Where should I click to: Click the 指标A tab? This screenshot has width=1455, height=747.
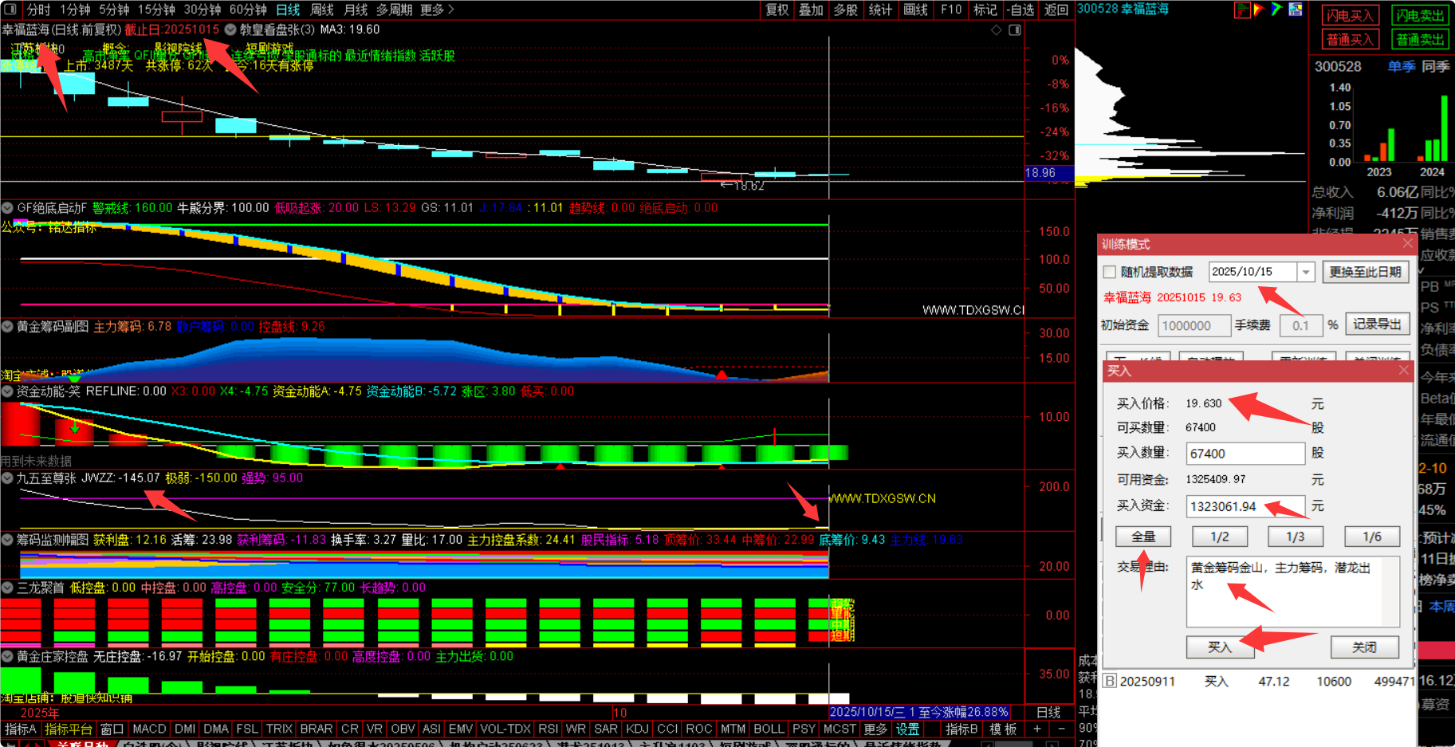tap(21, 729)
